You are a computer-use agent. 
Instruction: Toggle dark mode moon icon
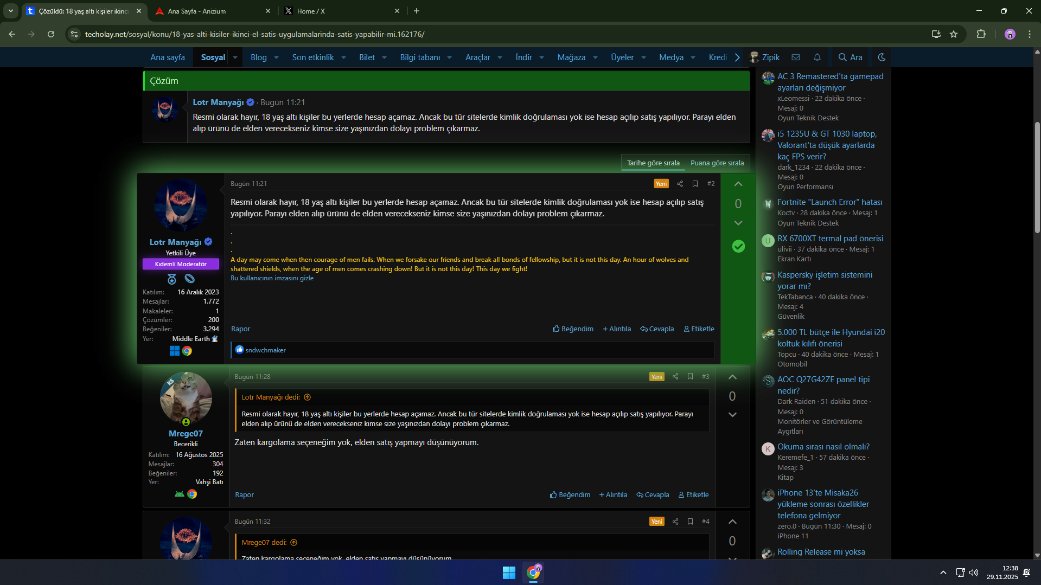point(882,57)
